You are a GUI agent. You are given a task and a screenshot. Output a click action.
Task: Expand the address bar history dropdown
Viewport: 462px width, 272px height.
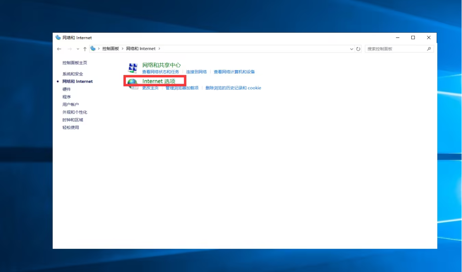coord(352,49)
